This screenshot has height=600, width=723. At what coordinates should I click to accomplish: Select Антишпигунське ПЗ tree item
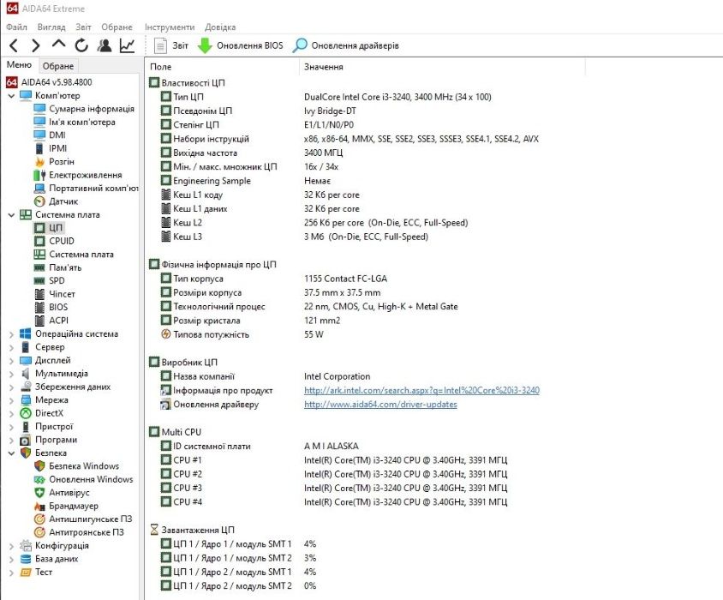pyautogui.click(x=83, y=519)
